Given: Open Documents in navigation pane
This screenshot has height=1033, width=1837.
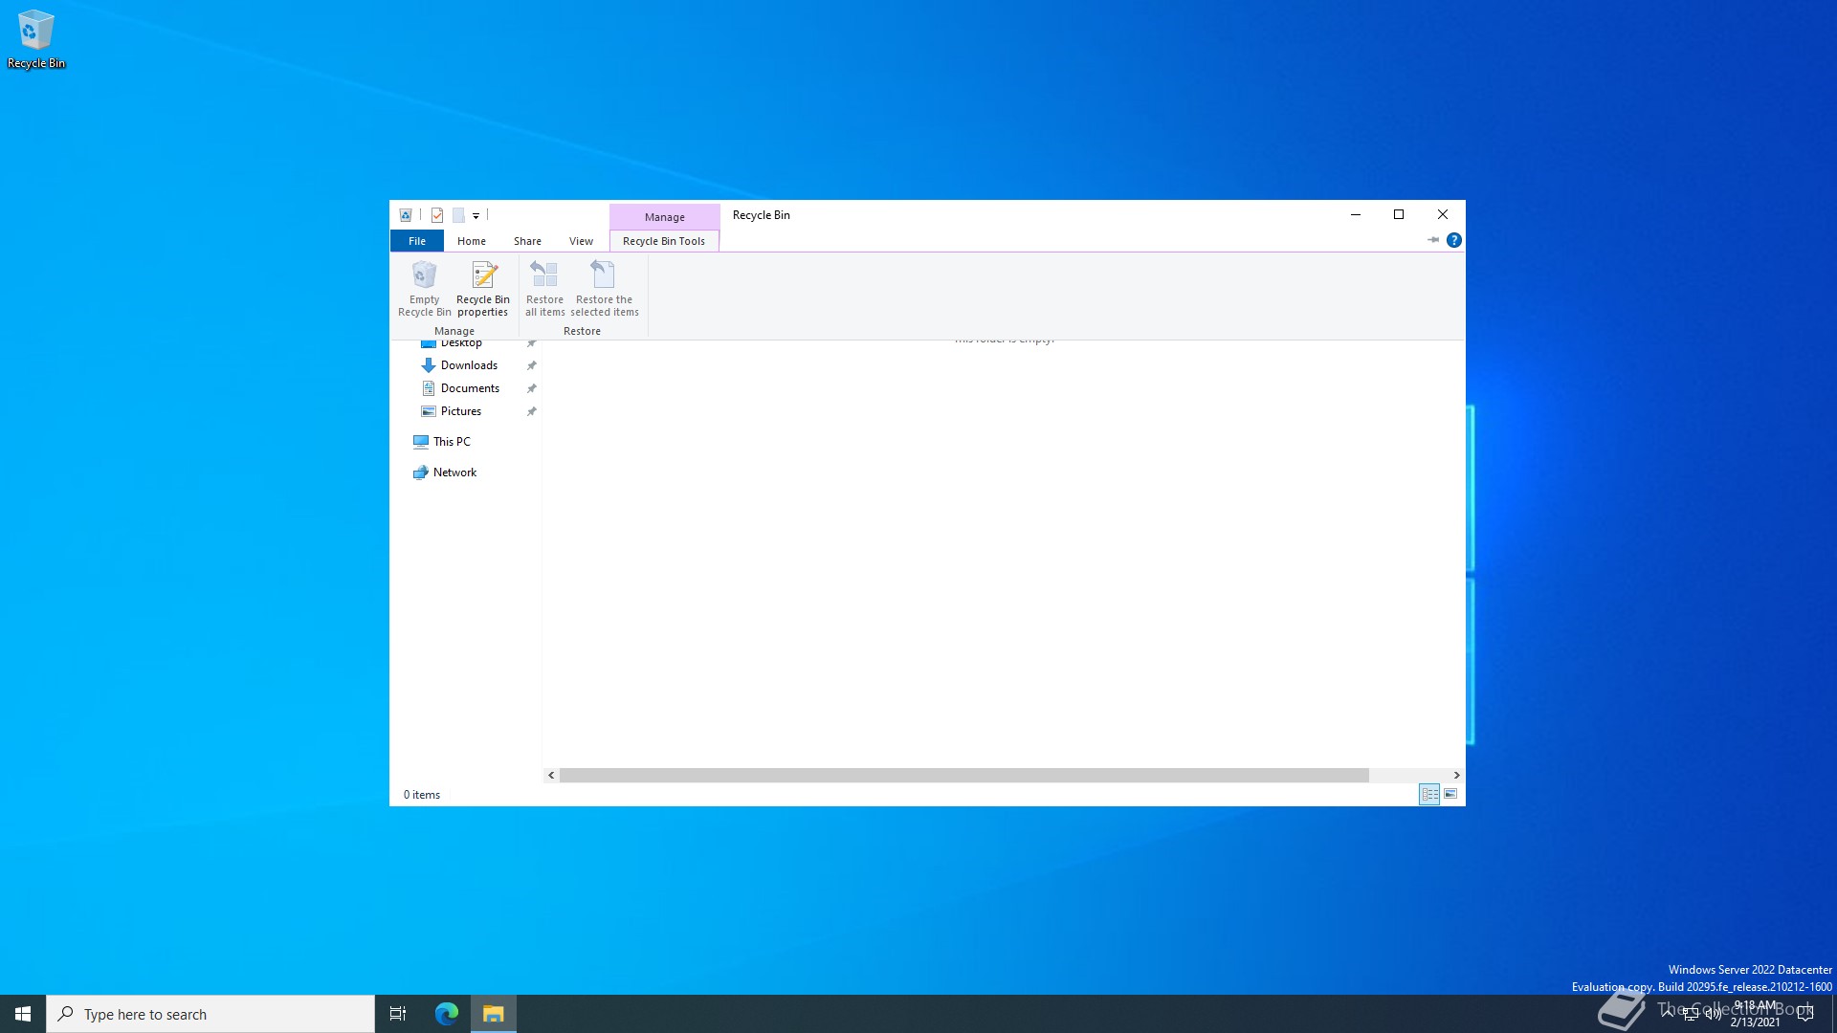Looking at the screenshot, I should click(x=470, y=388).
